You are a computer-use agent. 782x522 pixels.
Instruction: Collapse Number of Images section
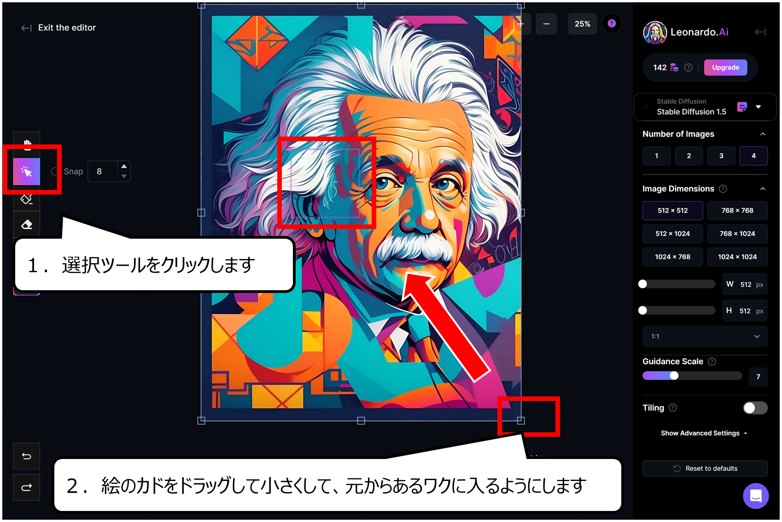pyautogui.click(x=763, y=134)
